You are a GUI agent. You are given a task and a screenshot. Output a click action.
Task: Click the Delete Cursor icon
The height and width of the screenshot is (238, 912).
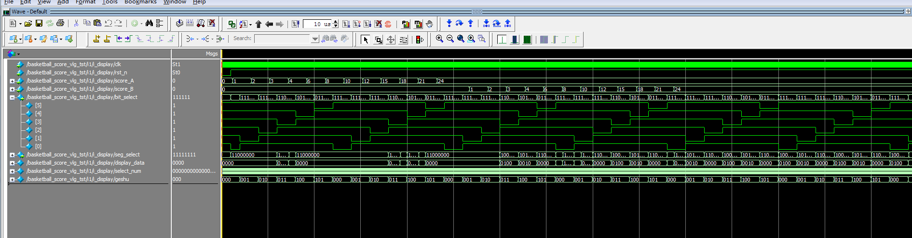click(x=107, y=39)
